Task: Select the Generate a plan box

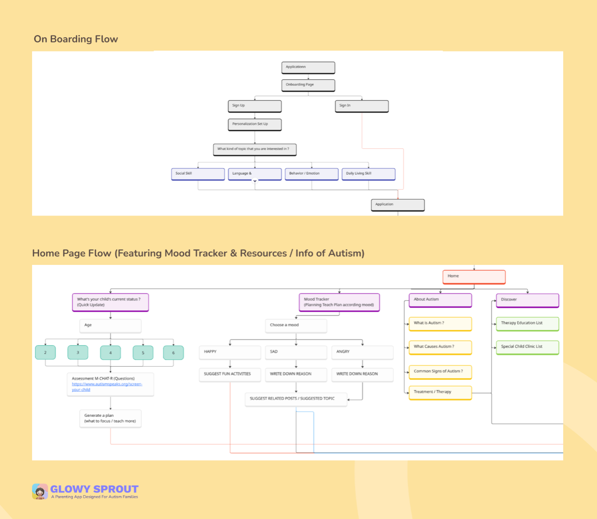Action: click(110, 418)
